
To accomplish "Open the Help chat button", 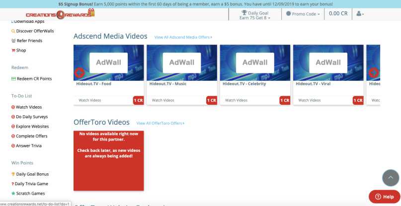I will [x=385, y=197].
